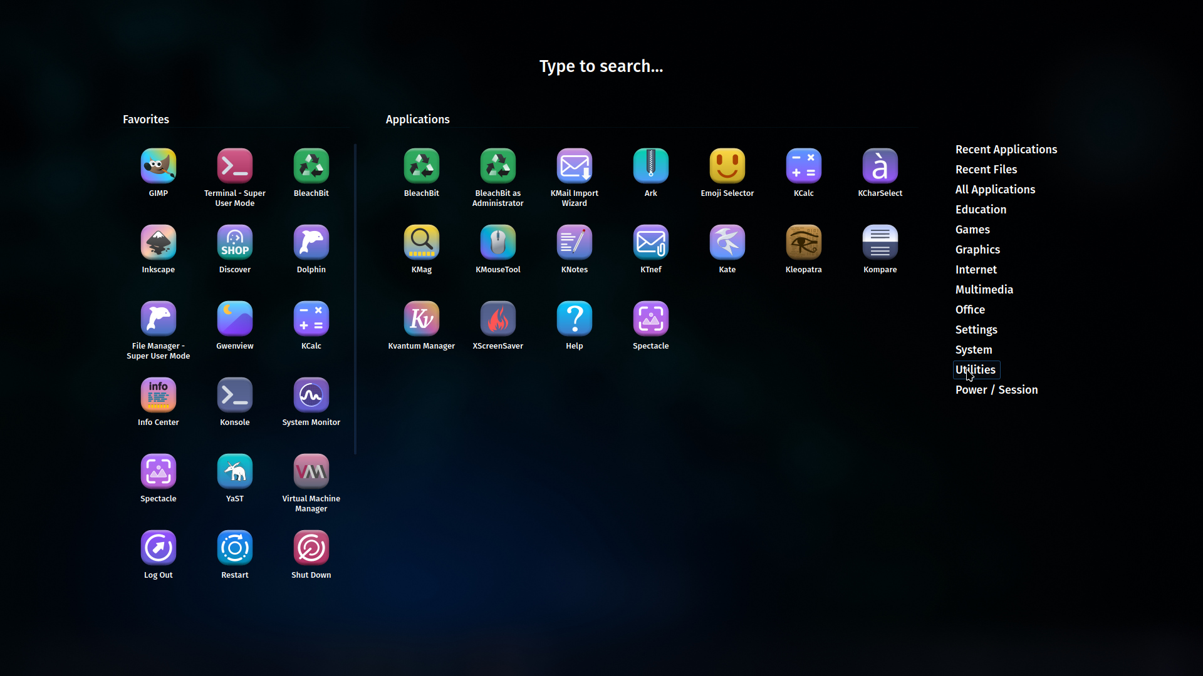Click the Type to search field
This screenshot has width=1203, height=676.
tap(601, 66)
